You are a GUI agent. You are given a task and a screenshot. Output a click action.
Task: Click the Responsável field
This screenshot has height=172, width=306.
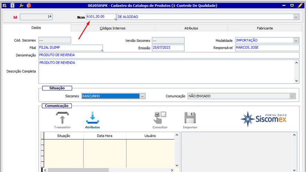click(x=267, y=48)
